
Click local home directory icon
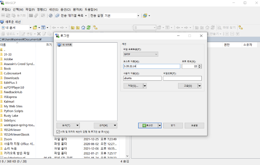click(x=83, y=28)
